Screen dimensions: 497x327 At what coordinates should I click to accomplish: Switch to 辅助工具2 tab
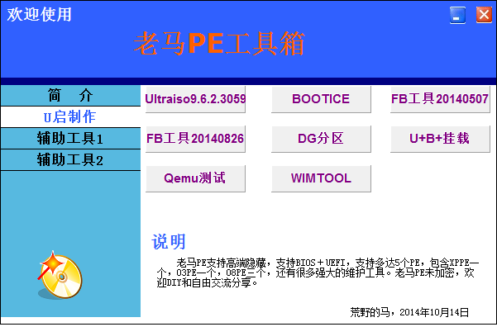[70, 160]
